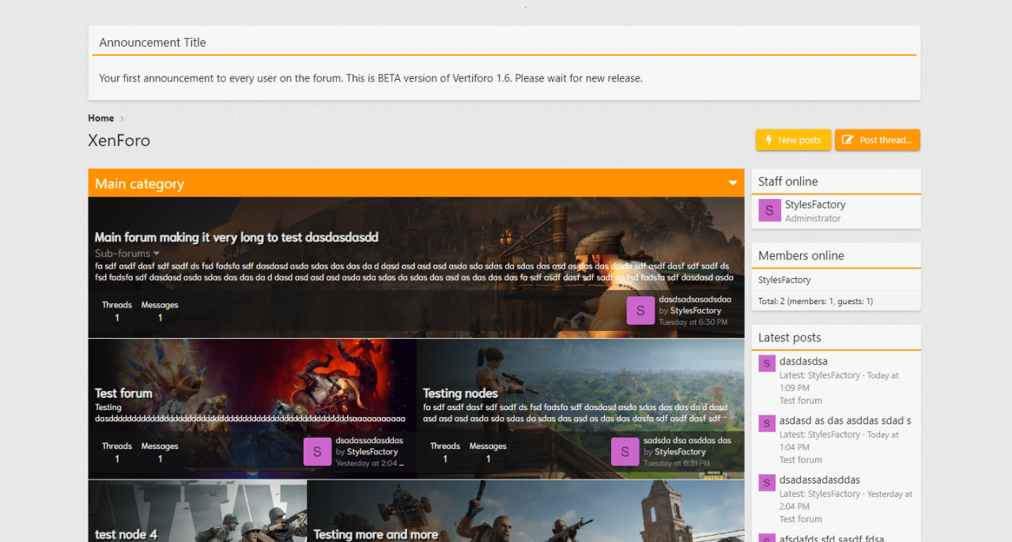Open the dasdasdsa thread in Latest posts
The height and width of the screenshot is (542, 1012).
click(x=803, y=361)
